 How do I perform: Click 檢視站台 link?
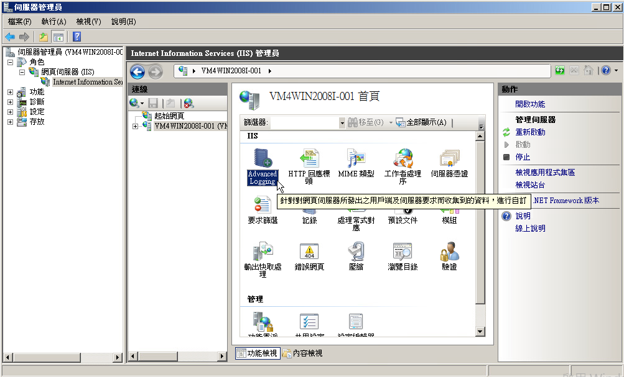tap(530, 184)
